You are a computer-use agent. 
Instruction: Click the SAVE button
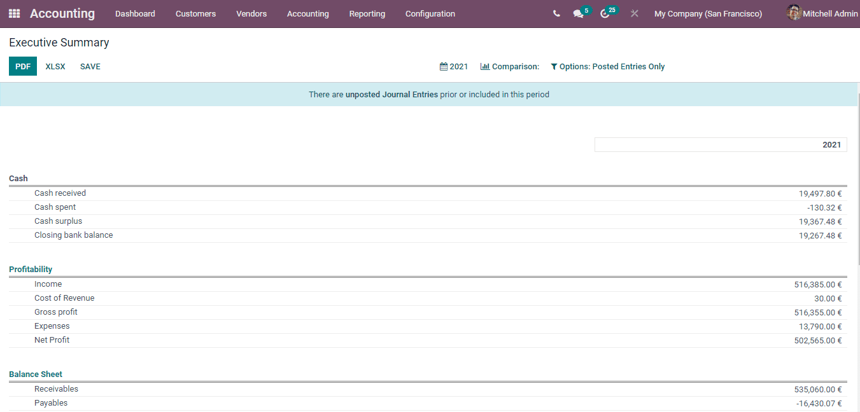point(90,66)
